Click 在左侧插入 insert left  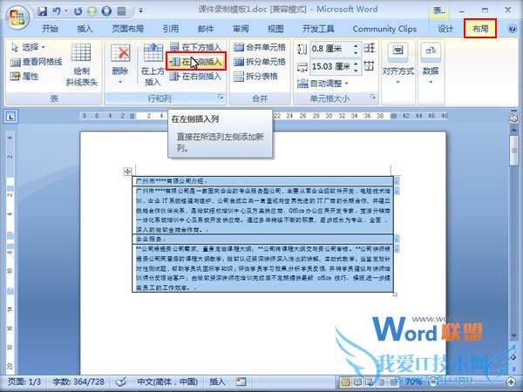pyautogui.click(x=196, y=61)
